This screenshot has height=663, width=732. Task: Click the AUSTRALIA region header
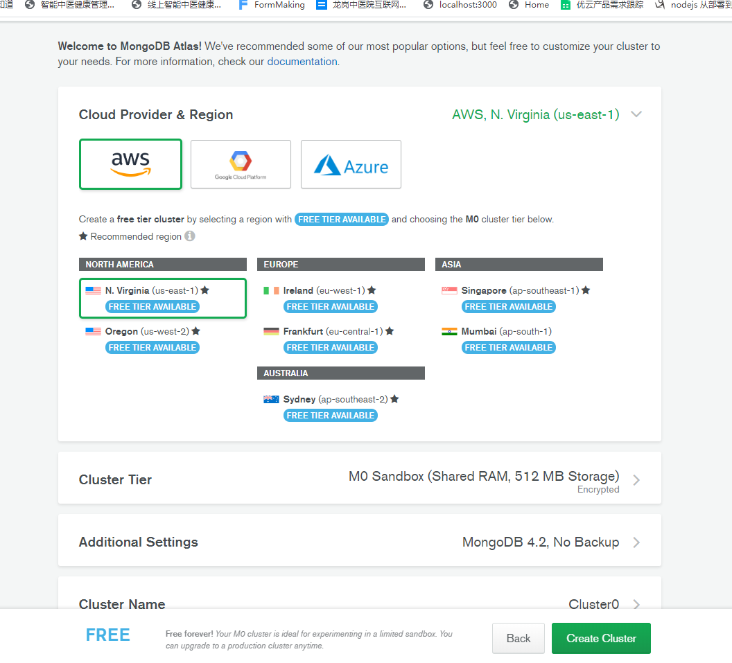coord(341,373)
